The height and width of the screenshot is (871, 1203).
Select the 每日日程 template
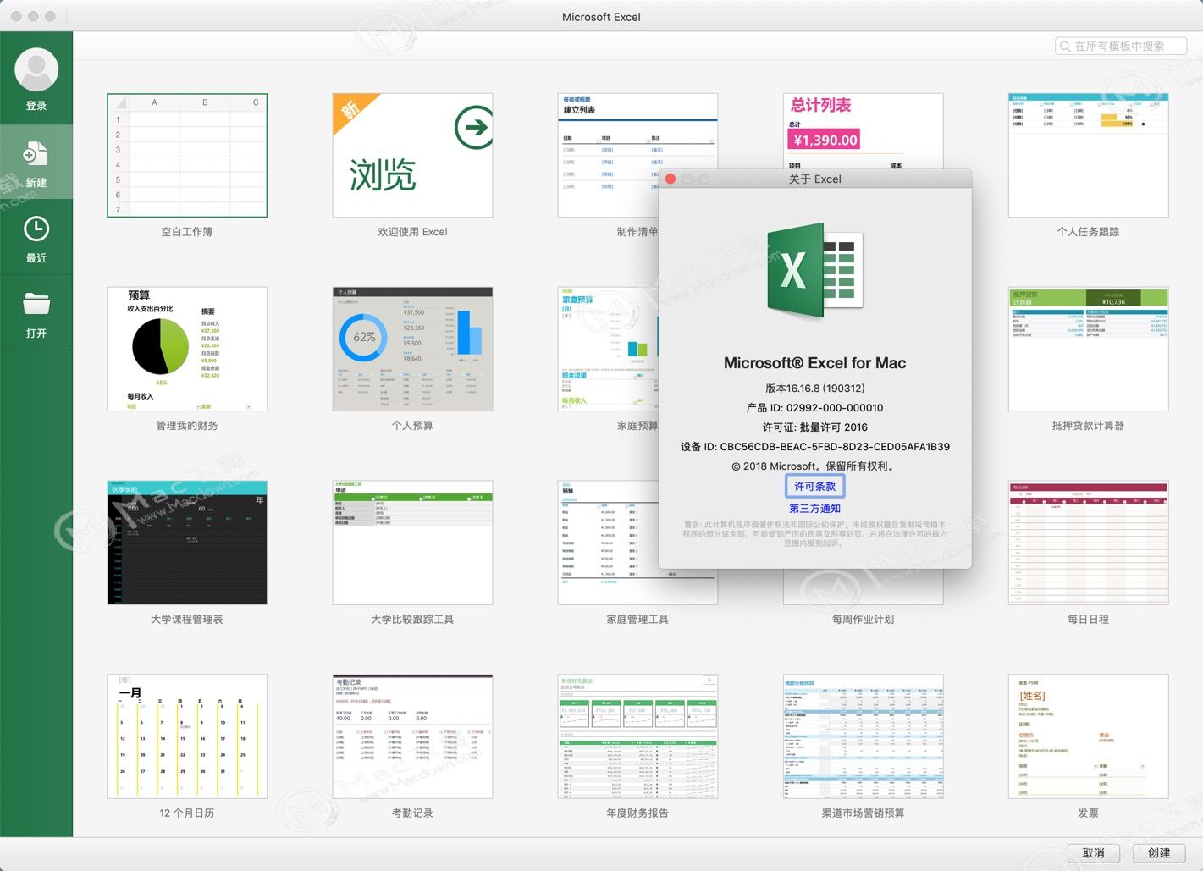point(1088,543)
